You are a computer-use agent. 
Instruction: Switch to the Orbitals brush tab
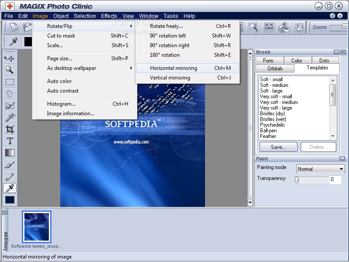pyautogui.click(x=275, y=68)
